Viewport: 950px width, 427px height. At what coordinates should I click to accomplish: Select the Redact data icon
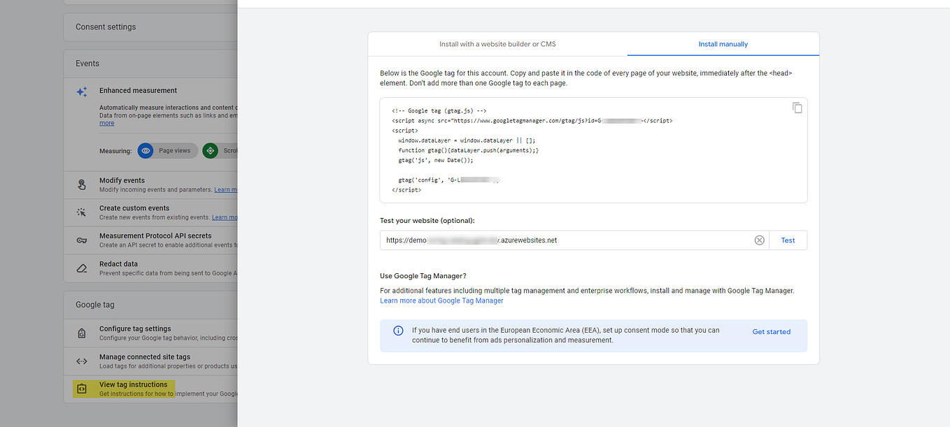coord(81,268)
